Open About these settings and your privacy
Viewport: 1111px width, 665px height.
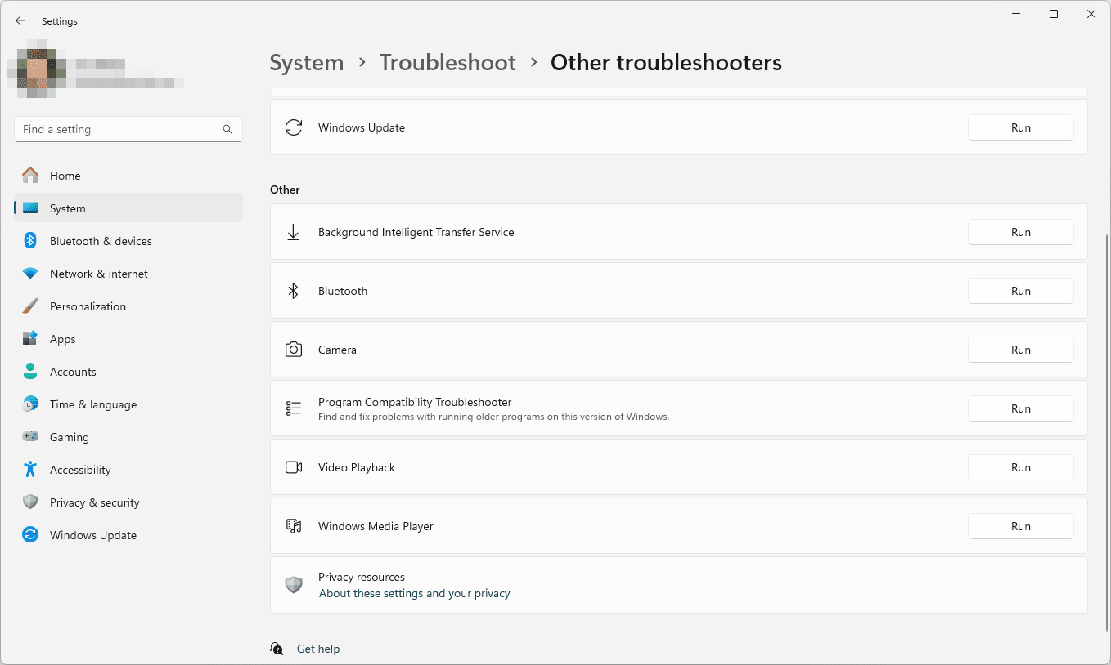tap(414, 594)
